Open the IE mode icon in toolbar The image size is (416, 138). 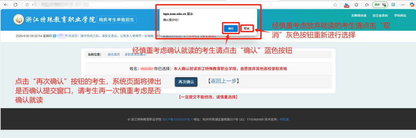(393, 5)
